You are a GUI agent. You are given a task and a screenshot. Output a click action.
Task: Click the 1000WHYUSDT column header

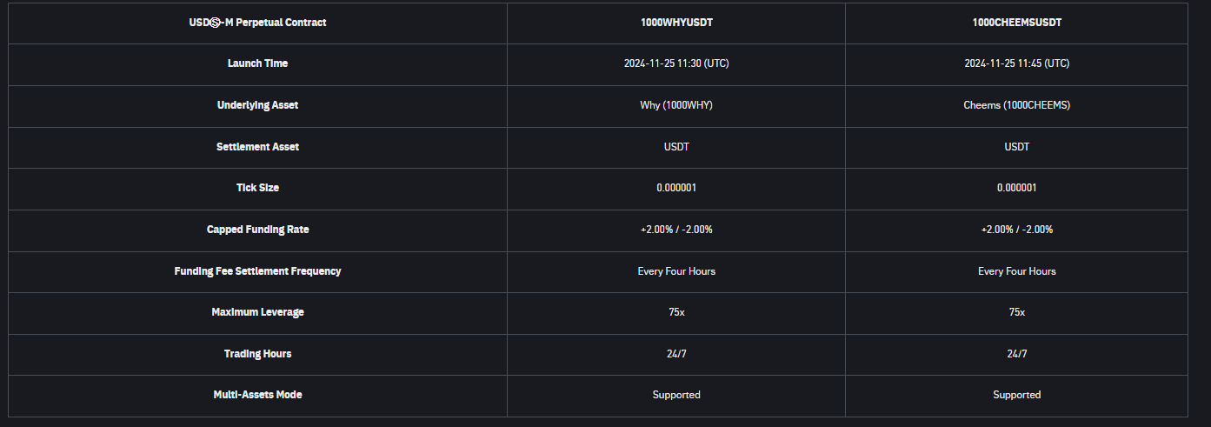tap(676, 23)
